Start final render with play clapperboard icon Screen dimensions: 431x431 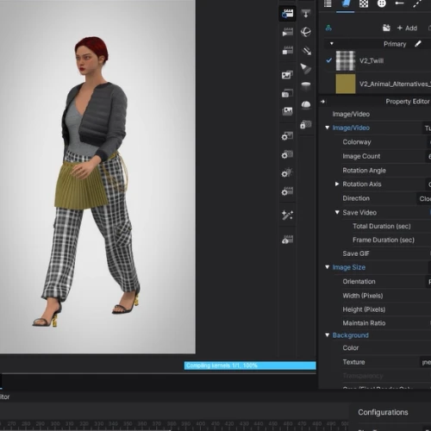[x=287, y=32]
